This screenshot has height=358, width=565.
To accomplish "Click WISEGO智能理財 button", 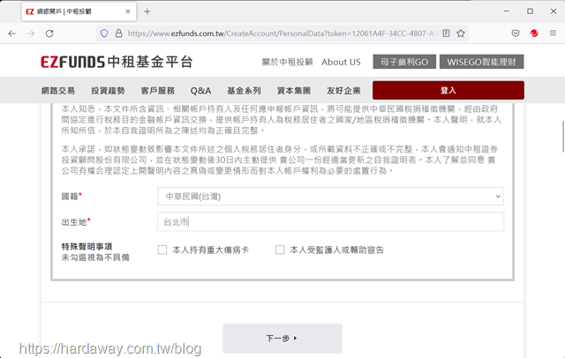I will (481, 62).
